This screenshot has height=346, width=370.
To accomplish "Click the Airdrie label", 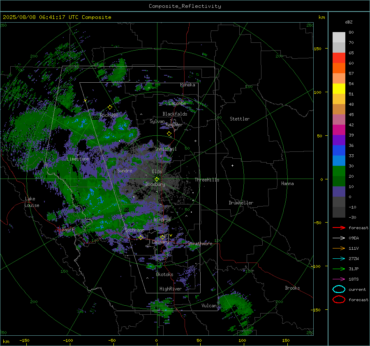I will (x=162, y=220).
